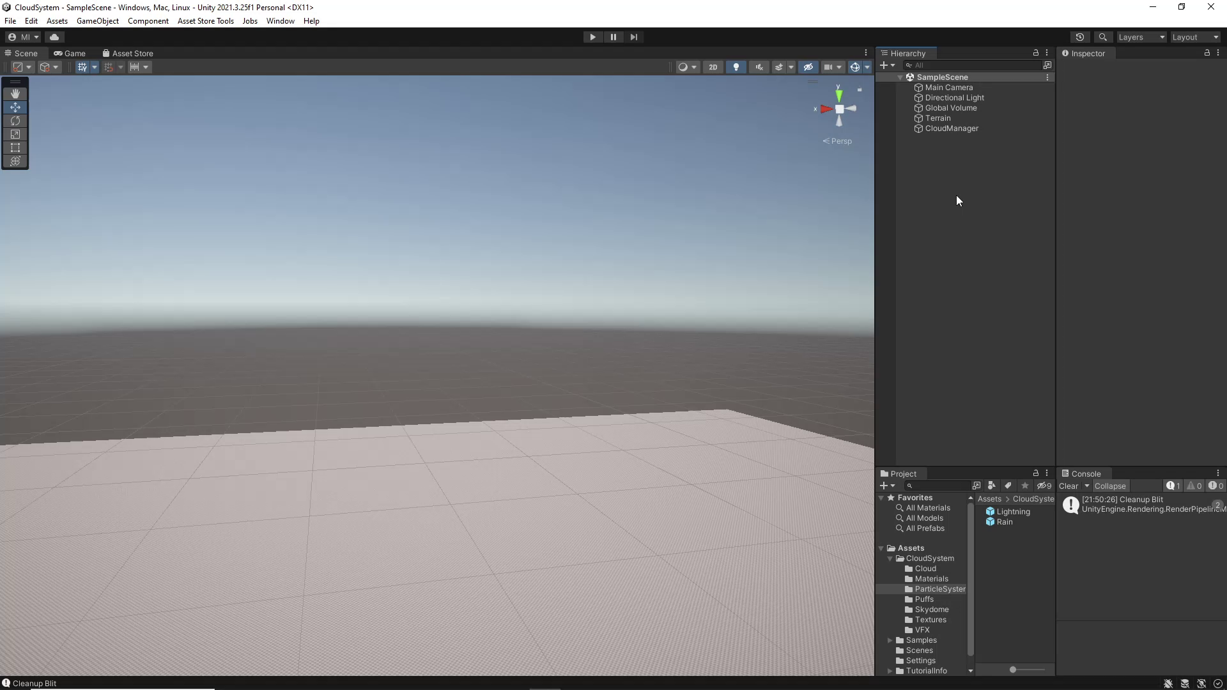Open the Rain prefab

[x=999, y=522]
